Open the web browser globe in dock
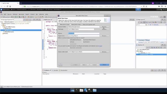The width and height of the screenshot is (167, 94). [x=86, y=90]
